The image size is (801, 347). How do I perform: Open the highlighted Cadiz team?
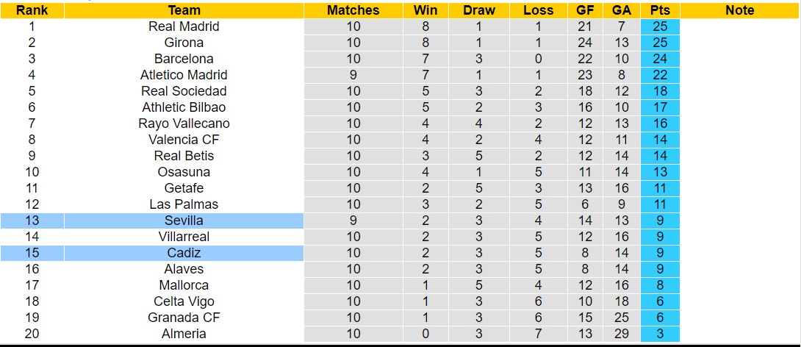[184, 253]
